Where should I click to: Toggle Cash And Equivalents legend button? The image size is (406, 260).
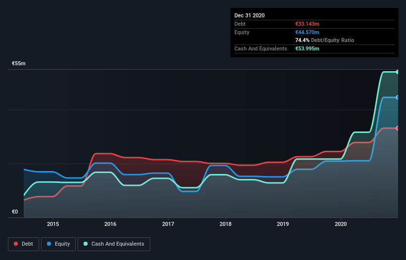click(x=114, y=244)
